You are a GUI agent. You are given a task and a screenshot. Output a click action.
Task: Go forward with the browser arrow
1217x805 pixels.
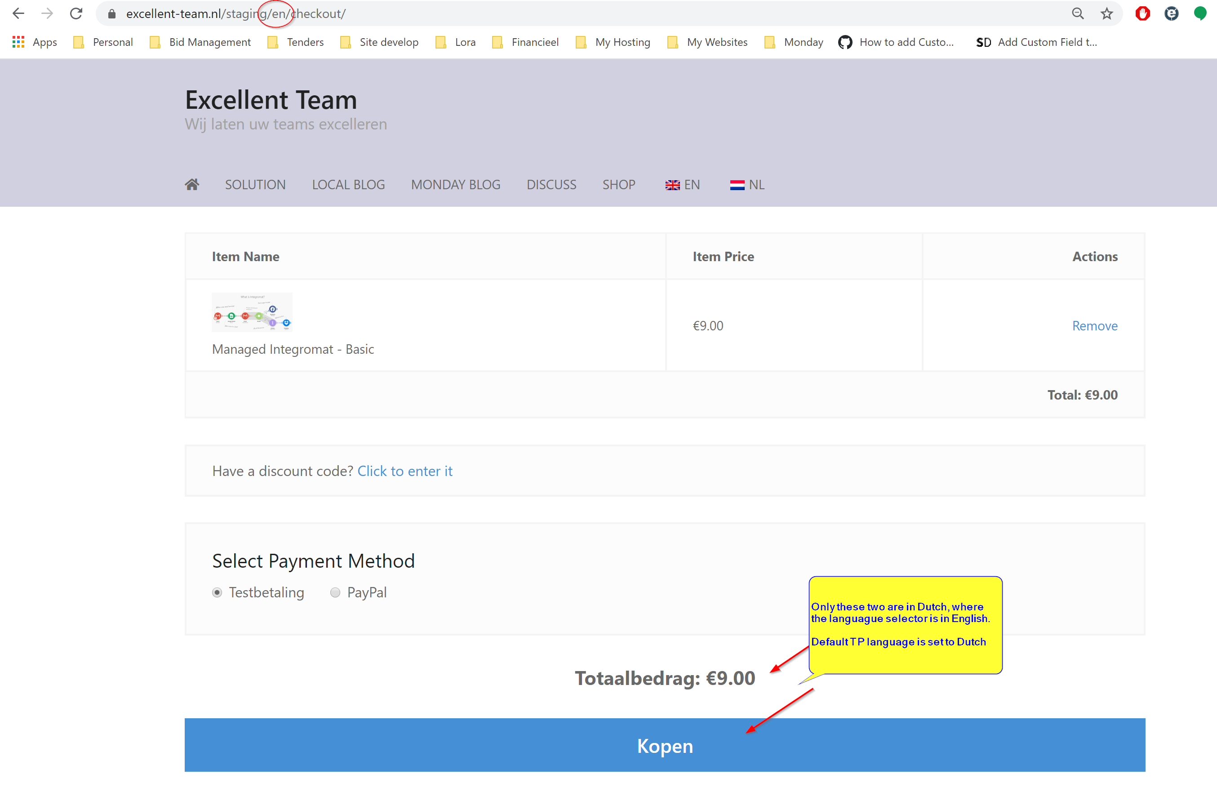[x=47, y=14]
